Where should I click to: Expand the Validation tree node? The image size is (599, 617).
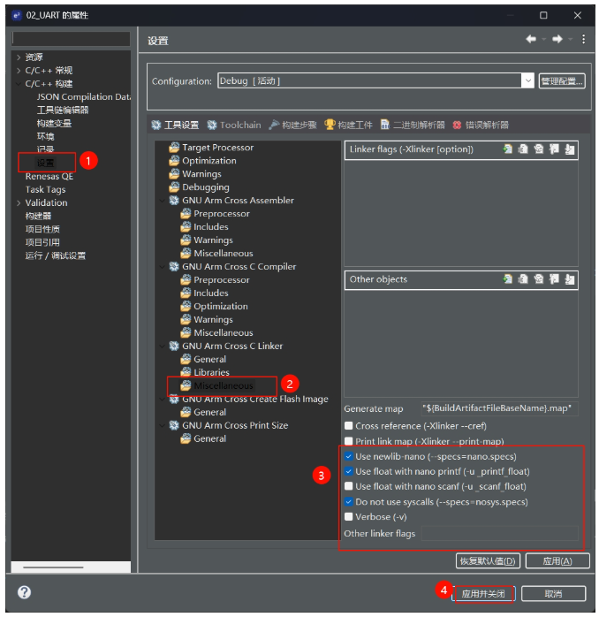[19, 202]
